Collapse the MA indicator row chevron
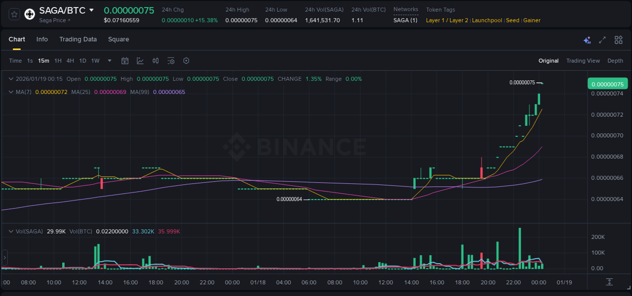This screenshot has width=632, height=296. (11, 92)
